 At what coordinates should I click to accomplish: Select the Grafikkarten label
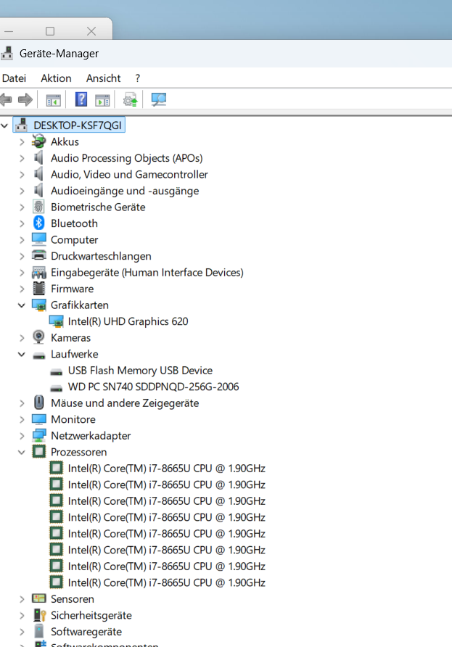click(x=80, y=305)
